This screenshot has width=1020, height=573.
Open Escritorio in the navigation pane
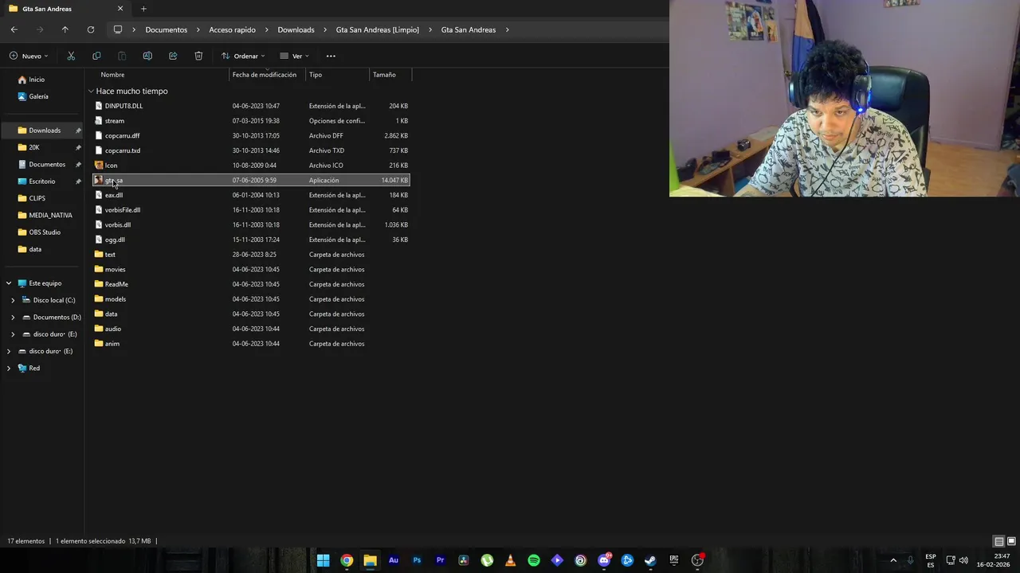(42, 181)
